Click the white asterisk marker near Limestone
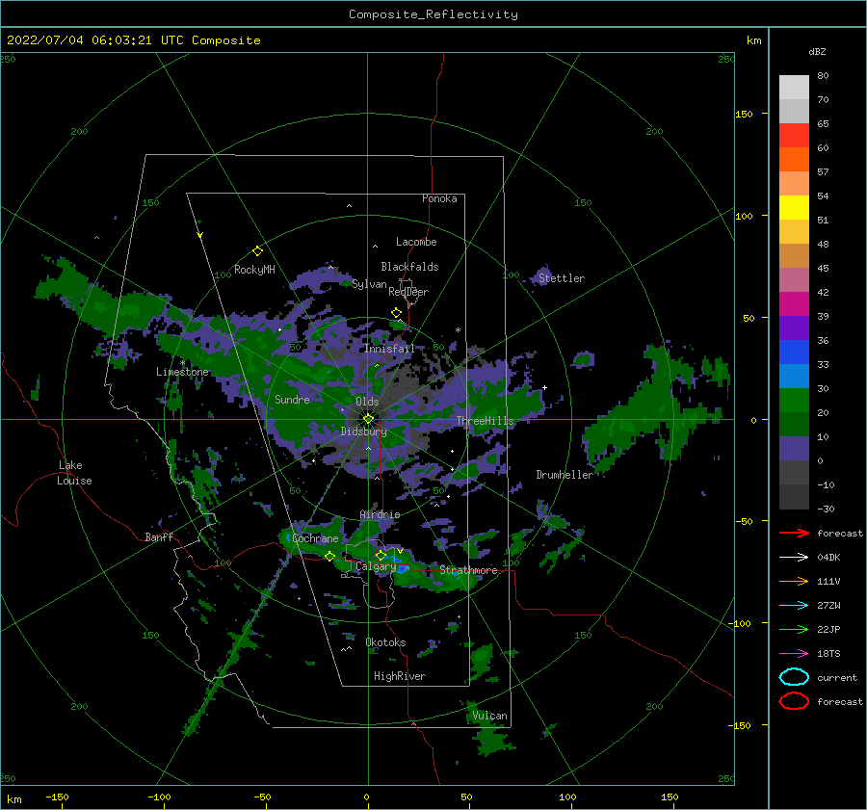867x810 pixels. [182, 363]
